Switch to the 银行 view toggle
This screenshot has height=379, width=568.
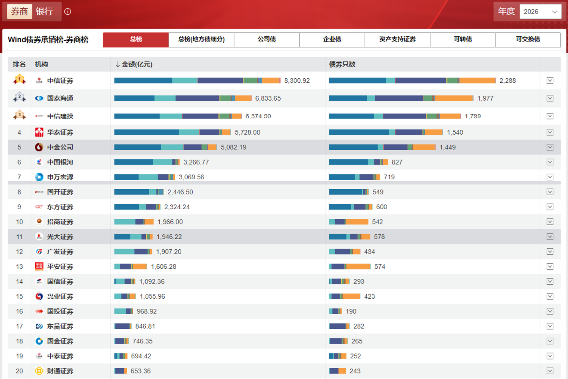pos(44,12)
